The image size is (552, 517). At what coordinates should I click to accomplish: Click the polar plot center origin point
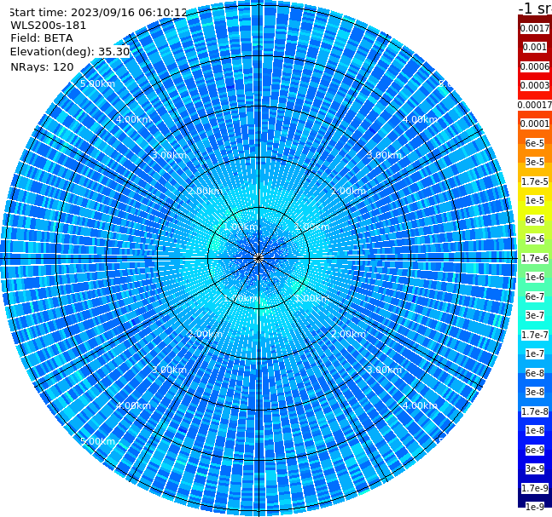pyautogui.click(x=259, y=258)
